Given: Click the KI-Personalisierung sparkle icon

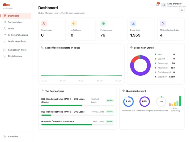Looking at the screenshot, I should tap(5, 35).
